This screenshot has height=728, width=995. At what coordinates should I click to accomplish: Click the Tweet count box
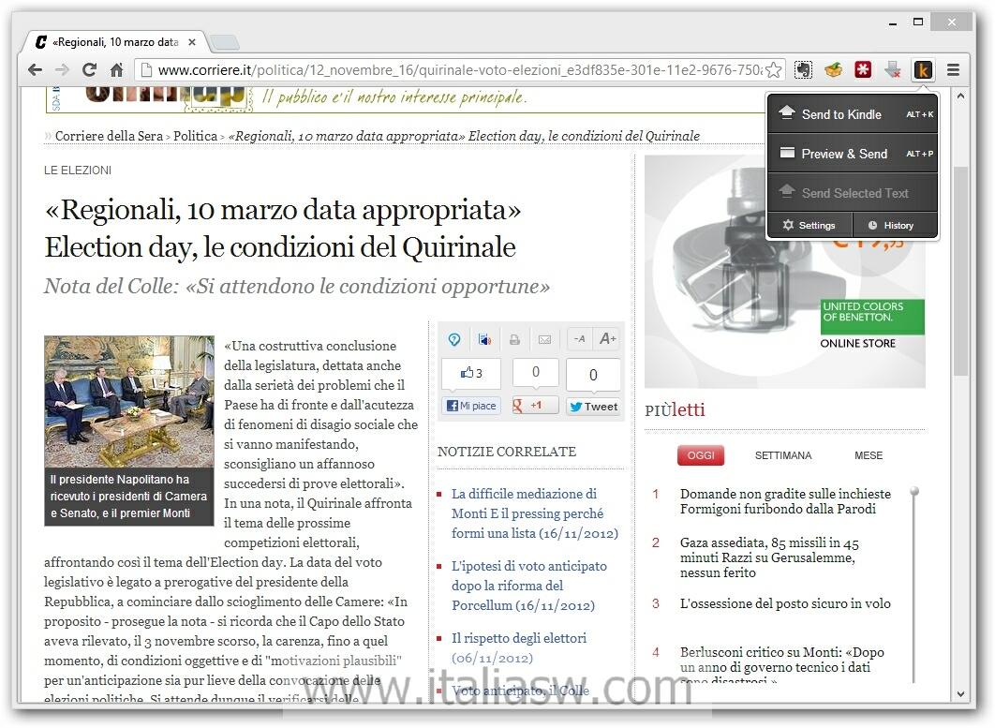click(x=593, y=375)
